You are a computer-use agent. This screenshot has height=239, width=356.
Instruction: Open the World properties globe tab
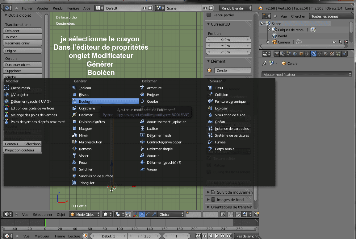295,54
